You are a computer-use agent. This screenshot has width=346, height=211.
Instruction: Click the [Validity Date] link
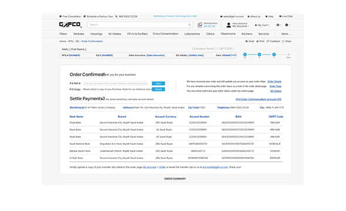[x=196, y=55]
